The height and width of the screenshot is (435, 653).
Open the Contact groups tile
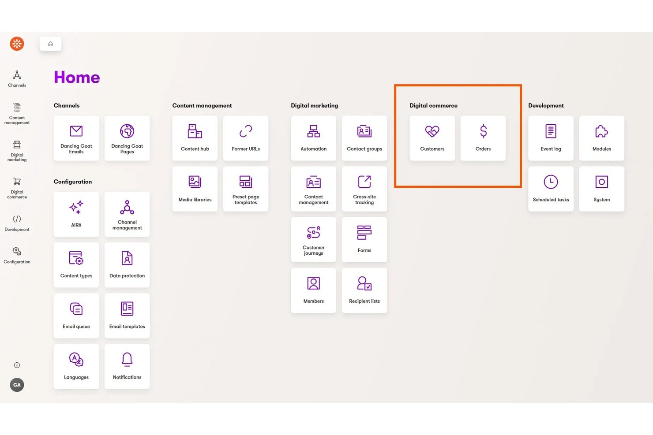pos(364,138)
